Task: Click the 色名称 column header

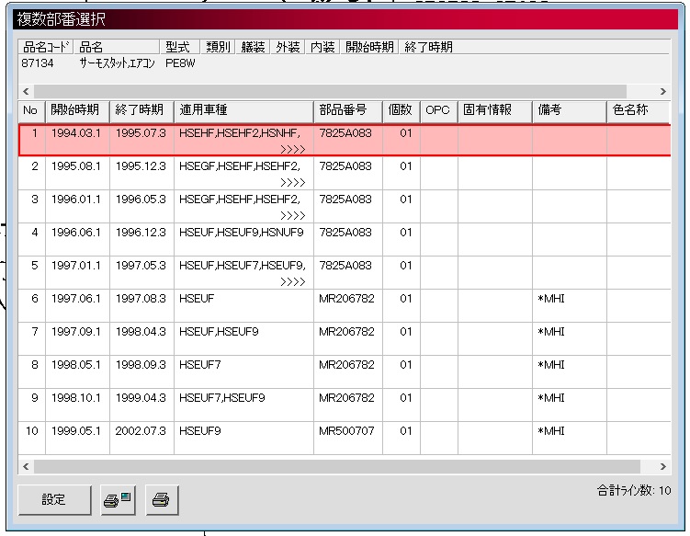Action: click(639, 110)
